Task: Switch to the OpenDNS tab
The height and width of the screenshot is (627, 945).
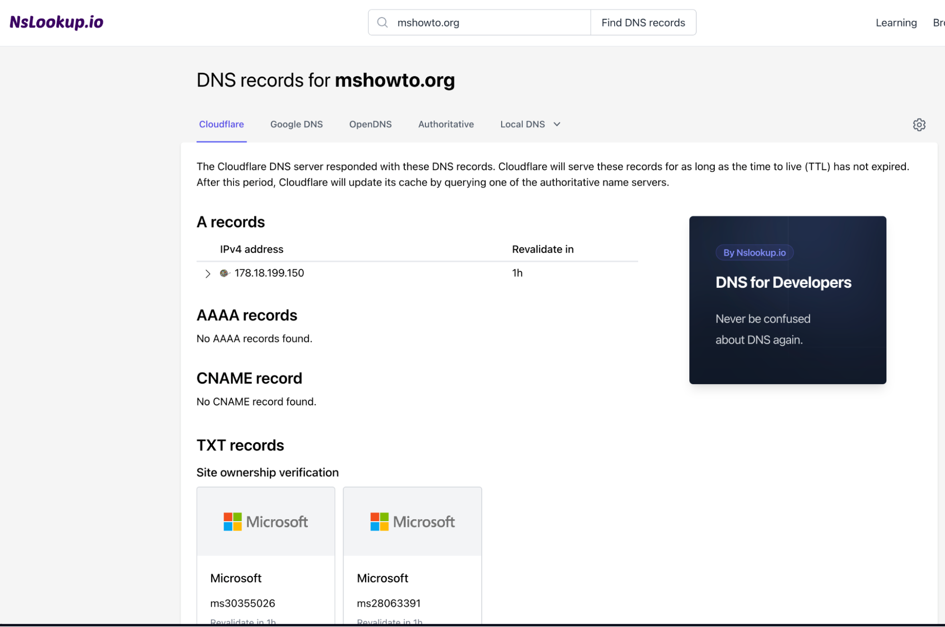Action: 370,124
